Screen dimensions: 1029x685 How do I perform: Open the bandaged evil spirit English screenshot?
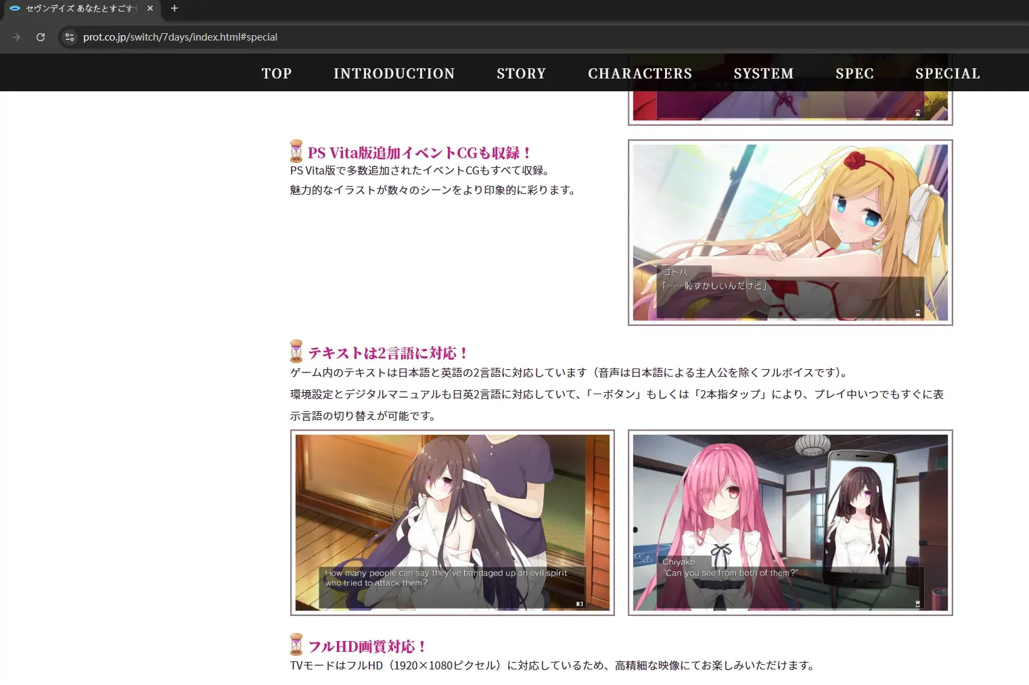tap(453, 523)
